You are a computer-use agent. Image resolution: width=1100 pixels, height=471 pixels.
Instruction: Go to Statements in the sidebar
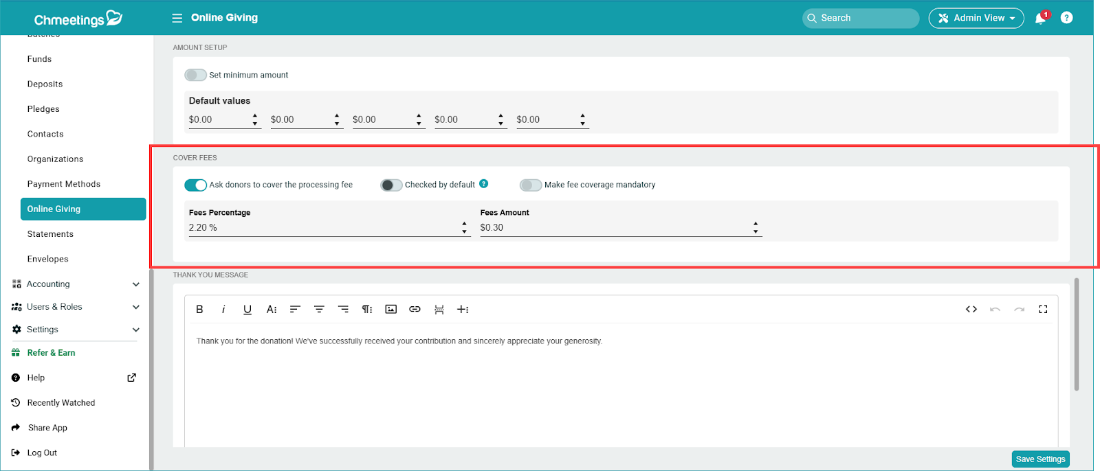point(50,234)
